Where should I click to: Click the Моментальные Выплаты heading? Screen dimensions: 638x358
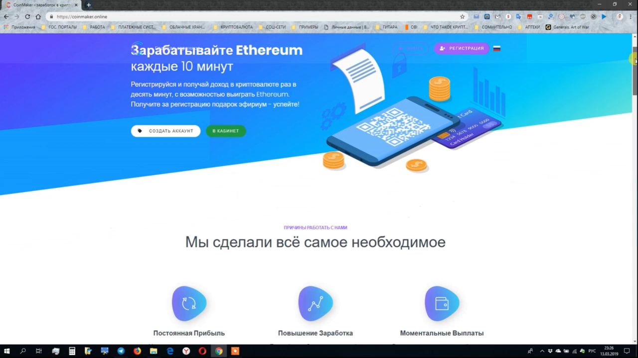pyautogui.click(x=442, y=333)
